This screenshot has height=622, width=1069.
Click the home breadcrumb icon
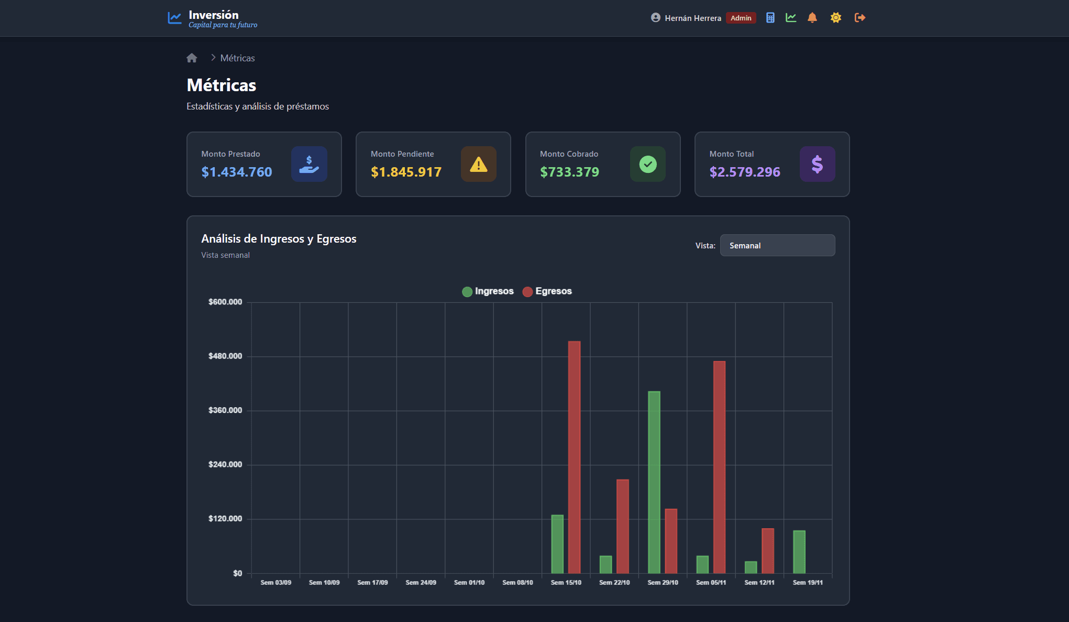192,58
